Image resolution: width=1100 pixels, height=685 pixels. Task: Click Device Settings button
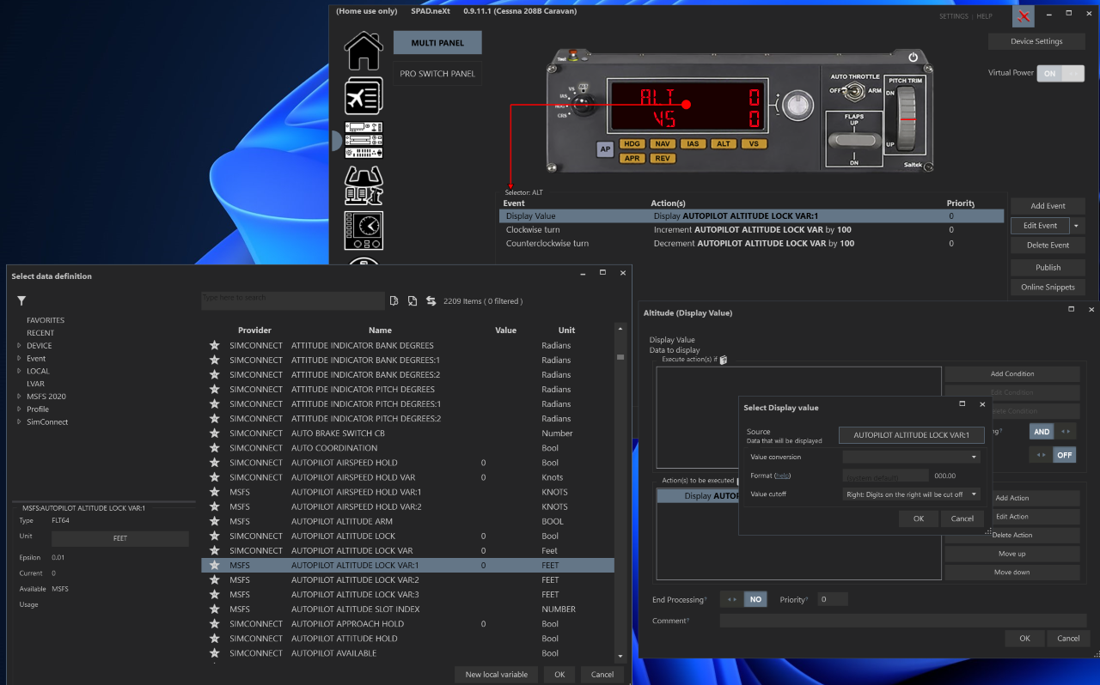1036,41
